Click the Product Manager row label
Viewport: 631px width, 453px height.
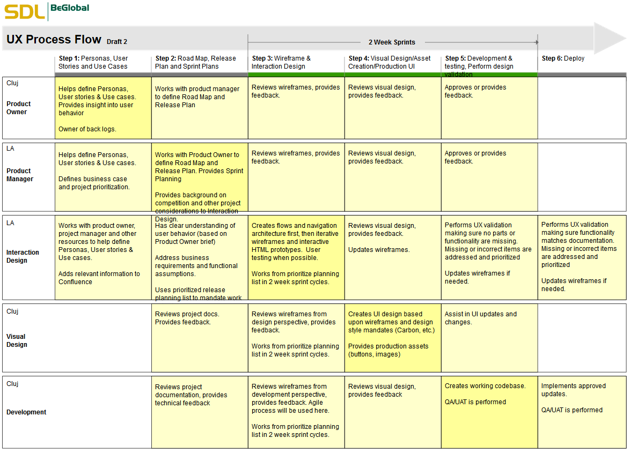(x=20, y=175)
